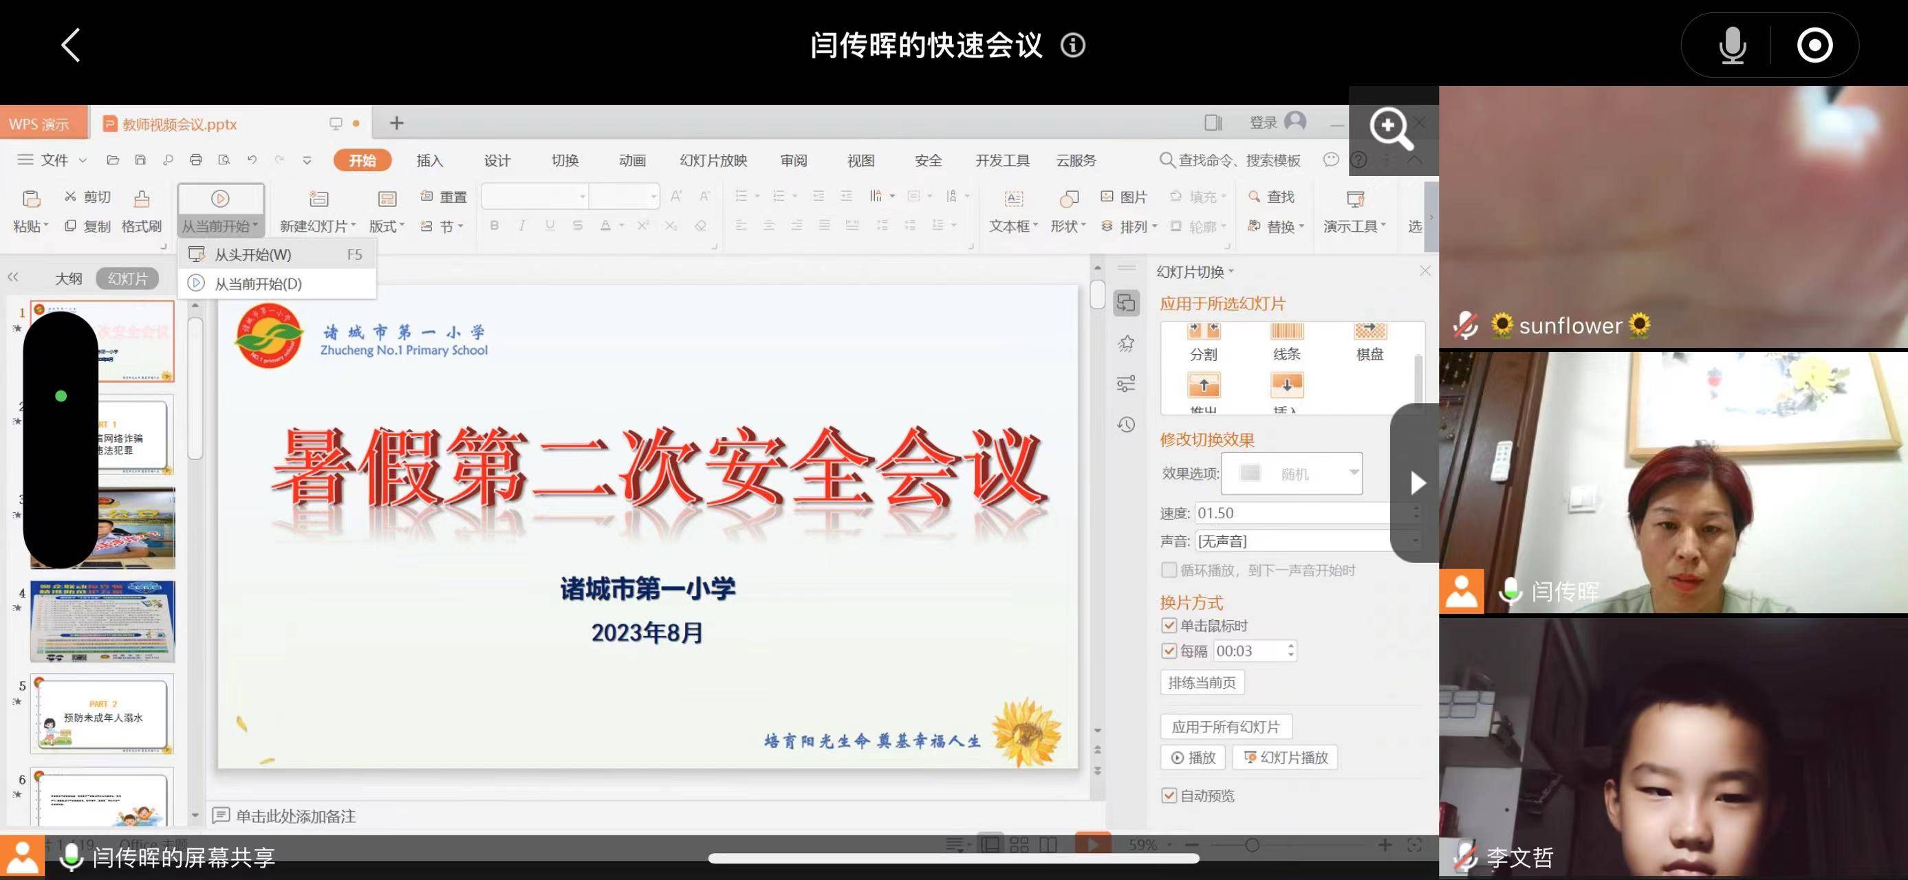Click the open folder icon in quick access bar
Screen dimensions: 1908x880
click(113, 160)
